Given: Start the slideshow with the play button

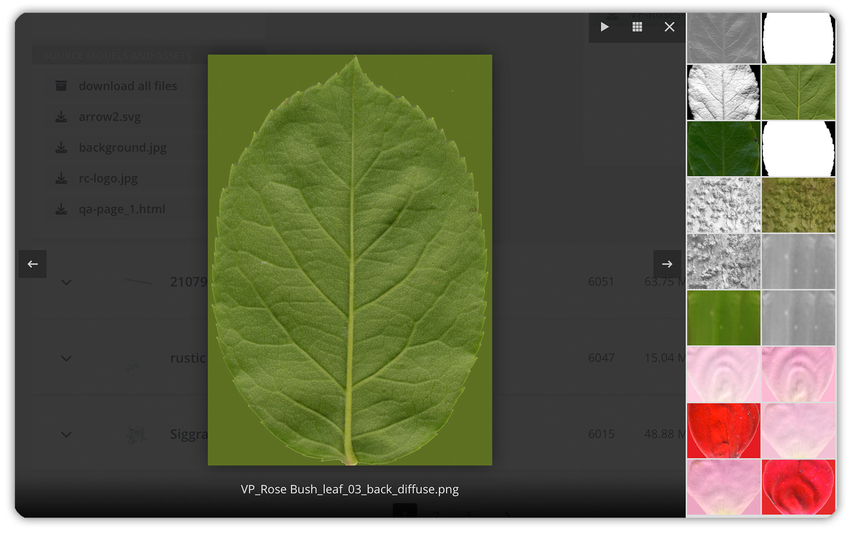Looking at the screenshot, I should point(605,27).
